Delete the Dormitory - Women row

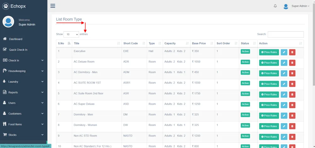[292, 126]
